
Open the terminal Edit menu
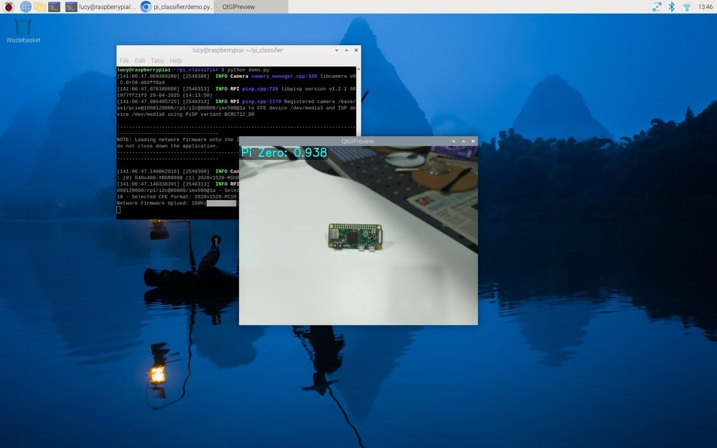[139, 60]
